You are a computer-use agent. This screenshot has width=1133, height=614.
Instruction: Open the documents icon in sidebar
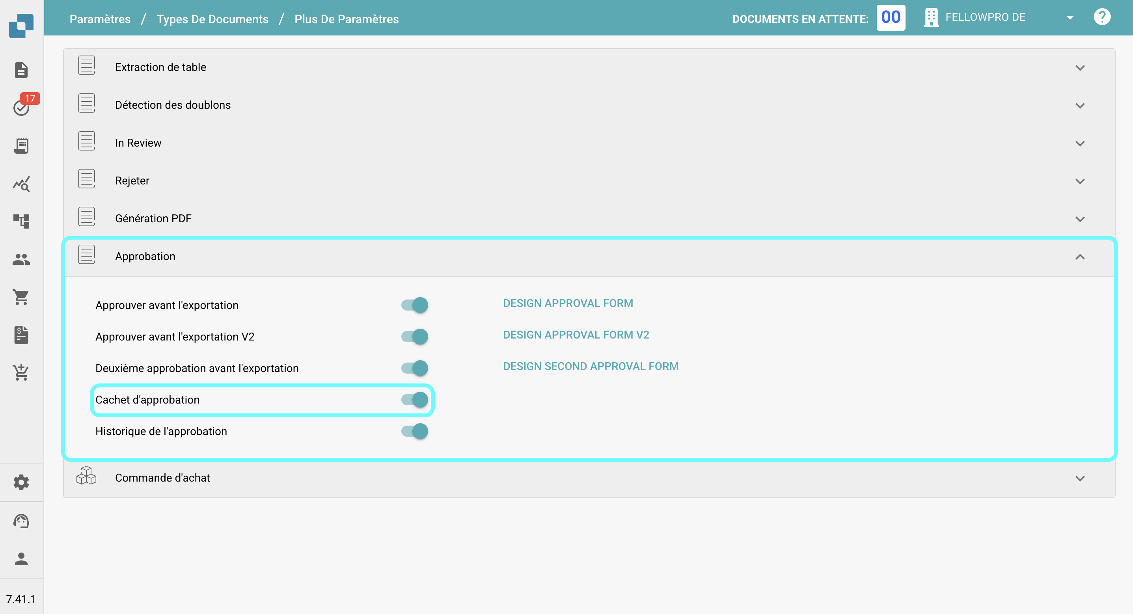click(21, 70)
